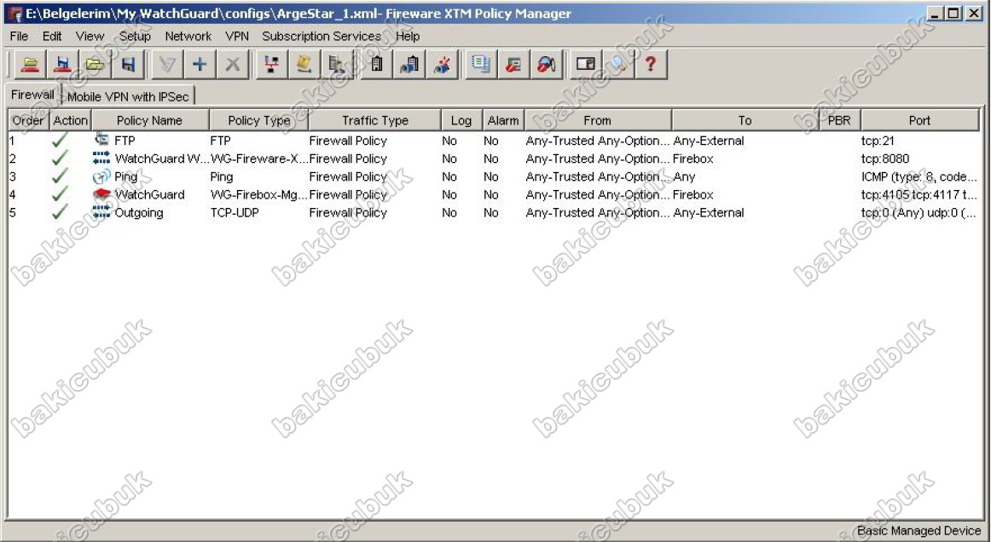Sort by the Policy Name column header
This screenshot has height=542, width=991.
tap(150, 120)
